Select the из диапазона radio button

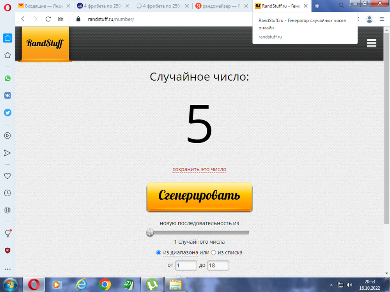pos(158,253)
